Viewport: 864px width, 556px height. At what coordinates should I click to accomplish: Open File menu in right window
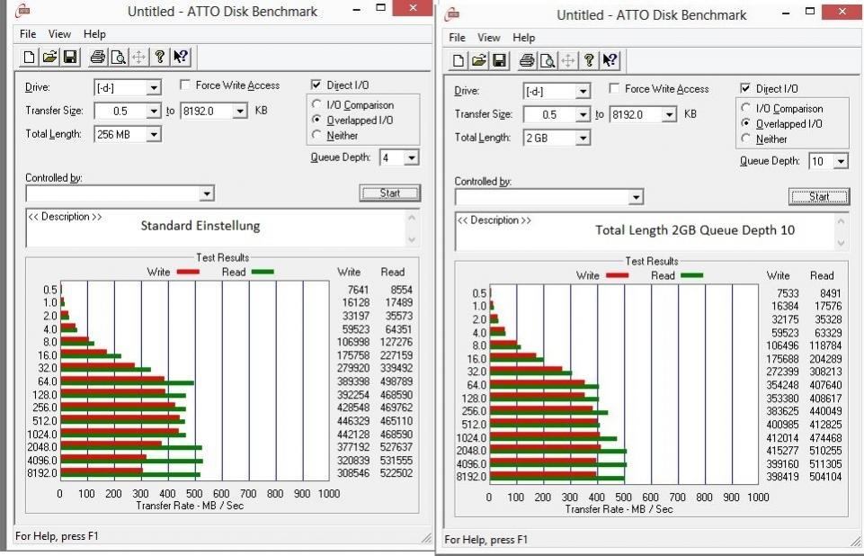(457, 38)
